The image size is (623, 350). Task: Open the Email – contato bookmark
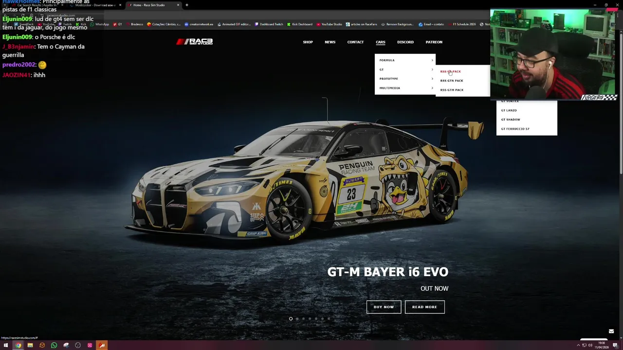click(x=431, y=24)
